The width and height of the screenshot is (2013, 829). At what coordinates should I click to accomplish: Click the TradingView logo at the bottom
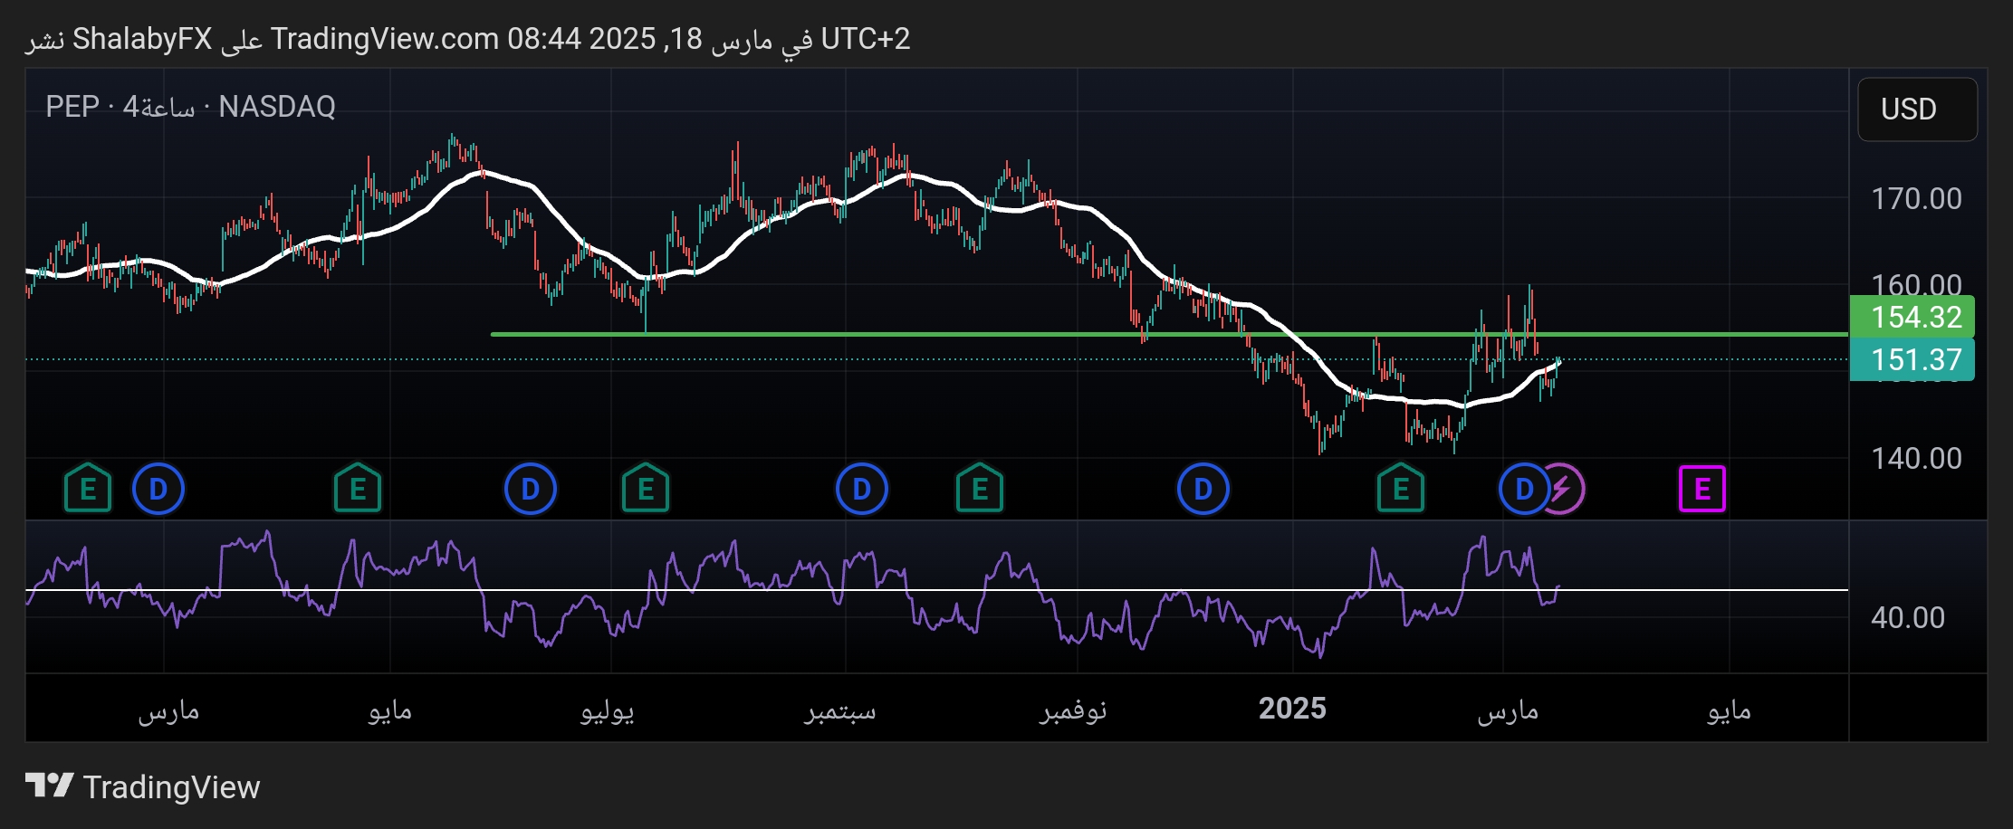[x=142, y=786]
